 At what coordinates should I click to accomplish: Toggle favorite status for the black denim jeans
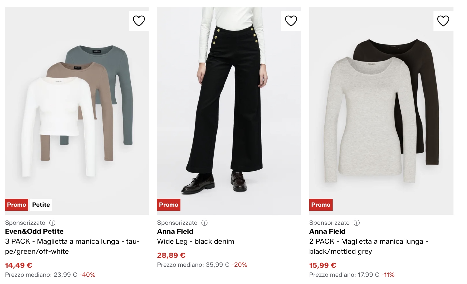click(x=291, y=20)
